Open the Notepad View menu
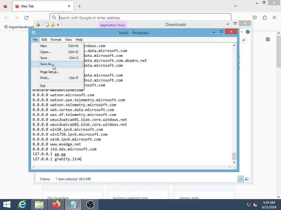The width and height of the screenshot is (281, 210). pos(68,40)
